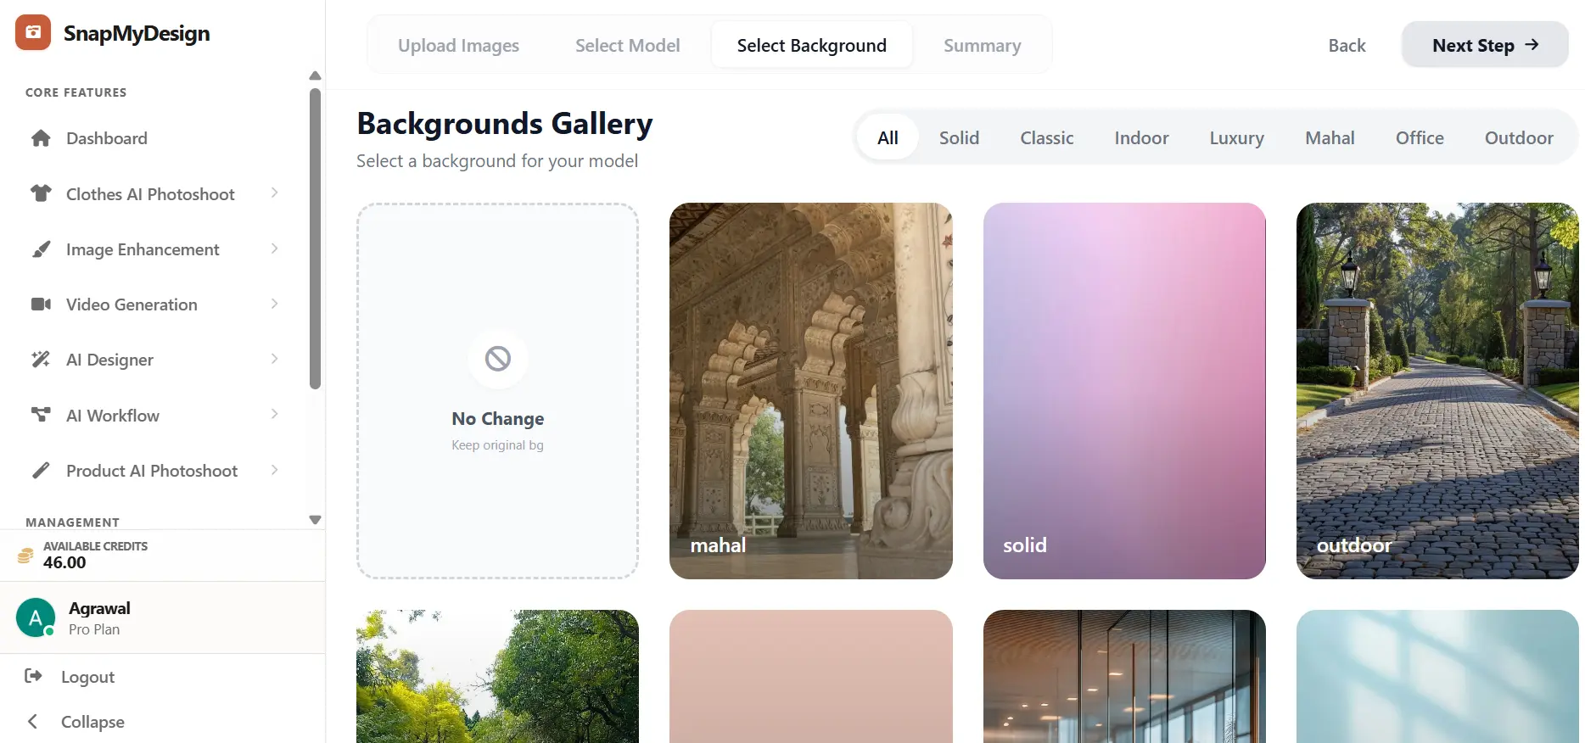Click the Logout link
This screenshot has width=1585, height=743.
[x=87, y=677]
